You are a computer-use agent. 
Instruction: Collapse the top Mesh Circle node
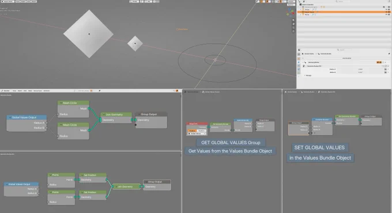tap(61, 103)
